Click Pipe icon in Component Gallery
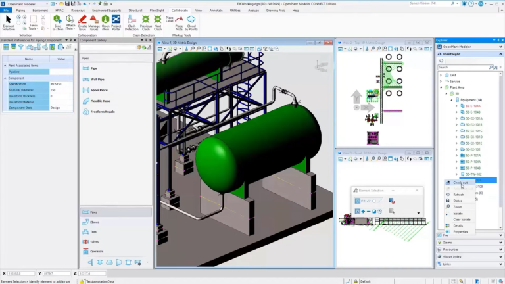The image size is (505, 284). coord(86,68)
